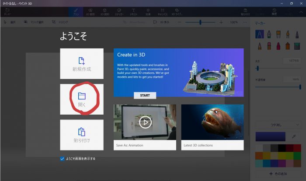Select the Fill bucket tool
Viewport: 306px width, 181px height.
pyautogui.click(x=297, y=46)
